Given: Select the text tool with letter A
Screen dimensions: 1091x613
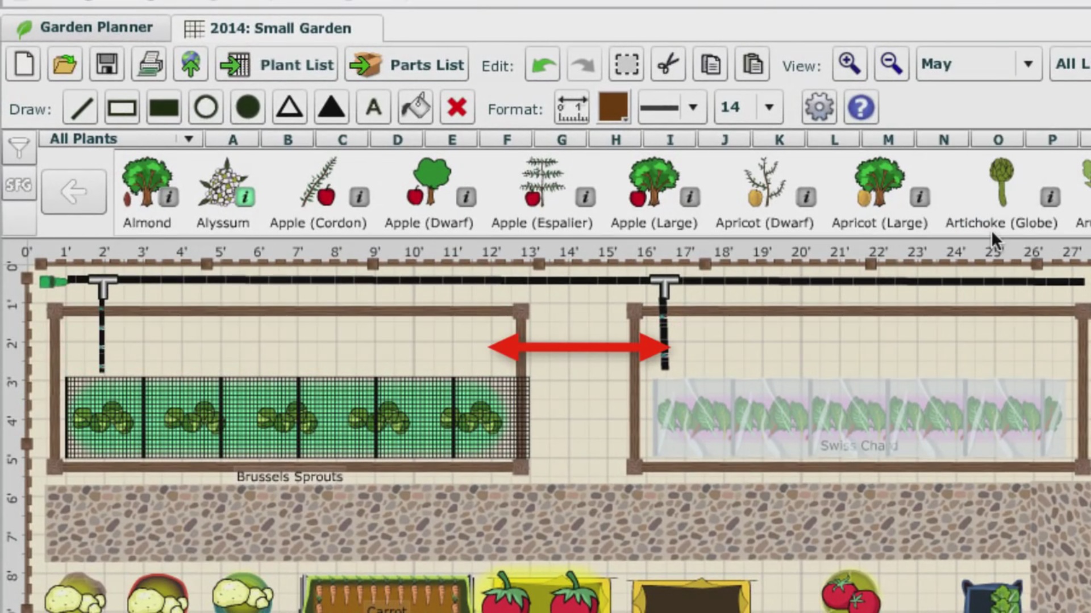Looking at the screenshot, I should coord(373,108).
